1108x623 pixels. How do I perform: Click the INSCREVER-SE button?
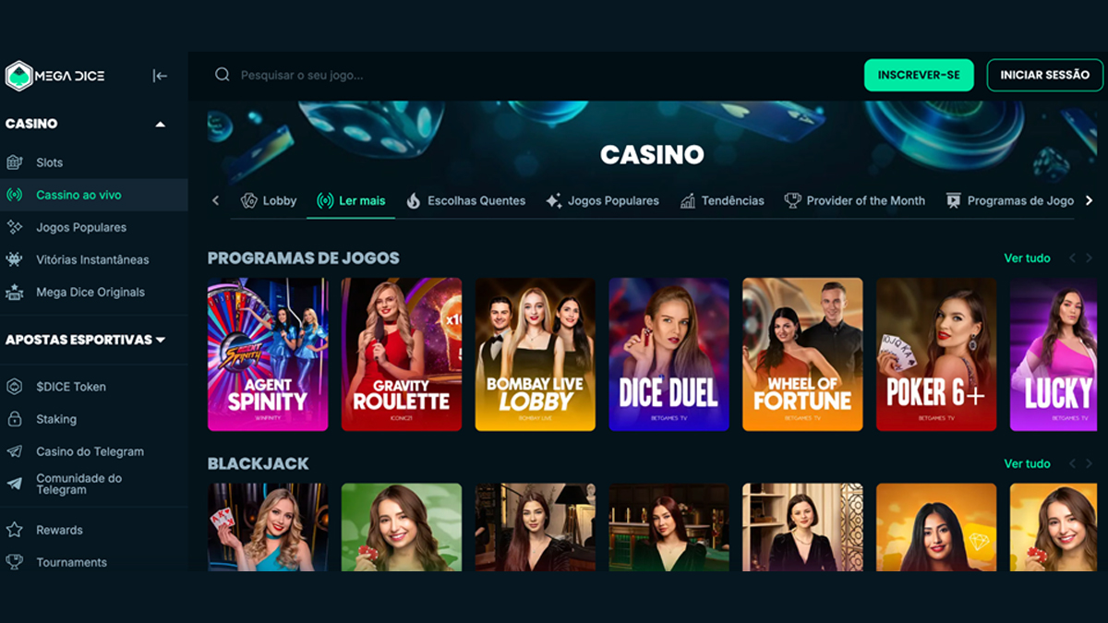tap(919, 75)
